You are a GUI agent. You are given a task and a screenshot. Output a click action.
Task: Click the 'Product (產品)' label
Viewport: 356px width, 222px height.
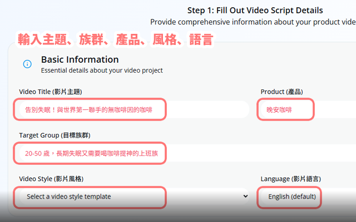(281, 92)
